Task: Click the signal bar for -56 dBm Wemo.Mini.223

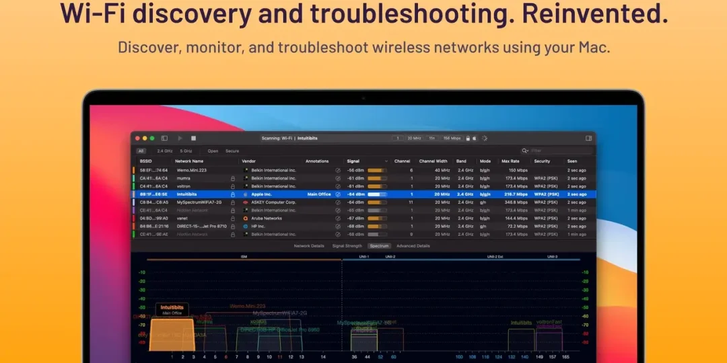Action: [x=377, y=170]
